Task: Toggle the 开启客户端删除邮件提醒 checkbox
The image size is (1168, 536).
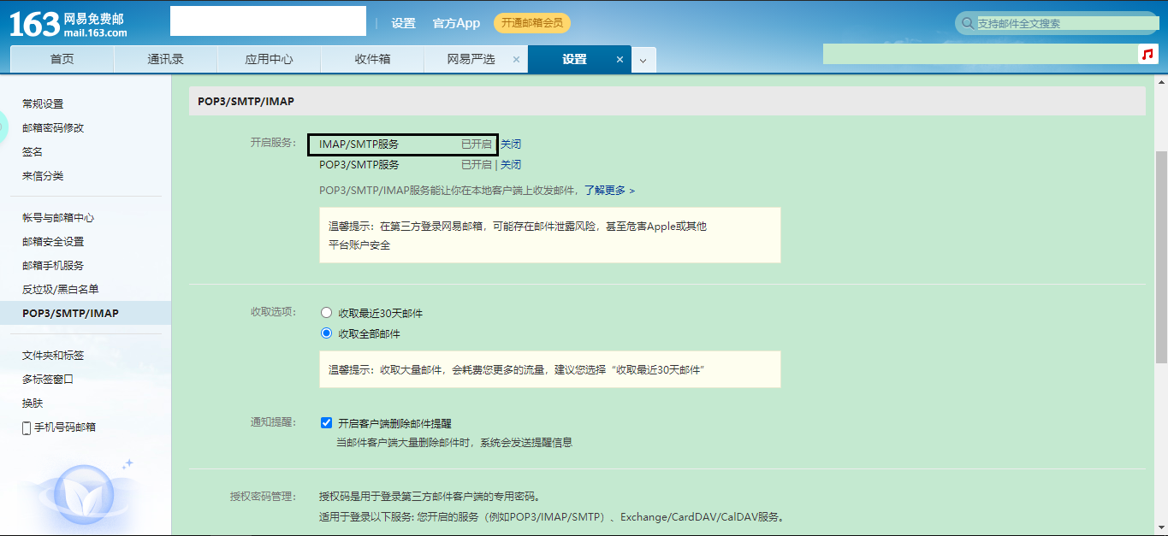Action: tap(326, 422)
